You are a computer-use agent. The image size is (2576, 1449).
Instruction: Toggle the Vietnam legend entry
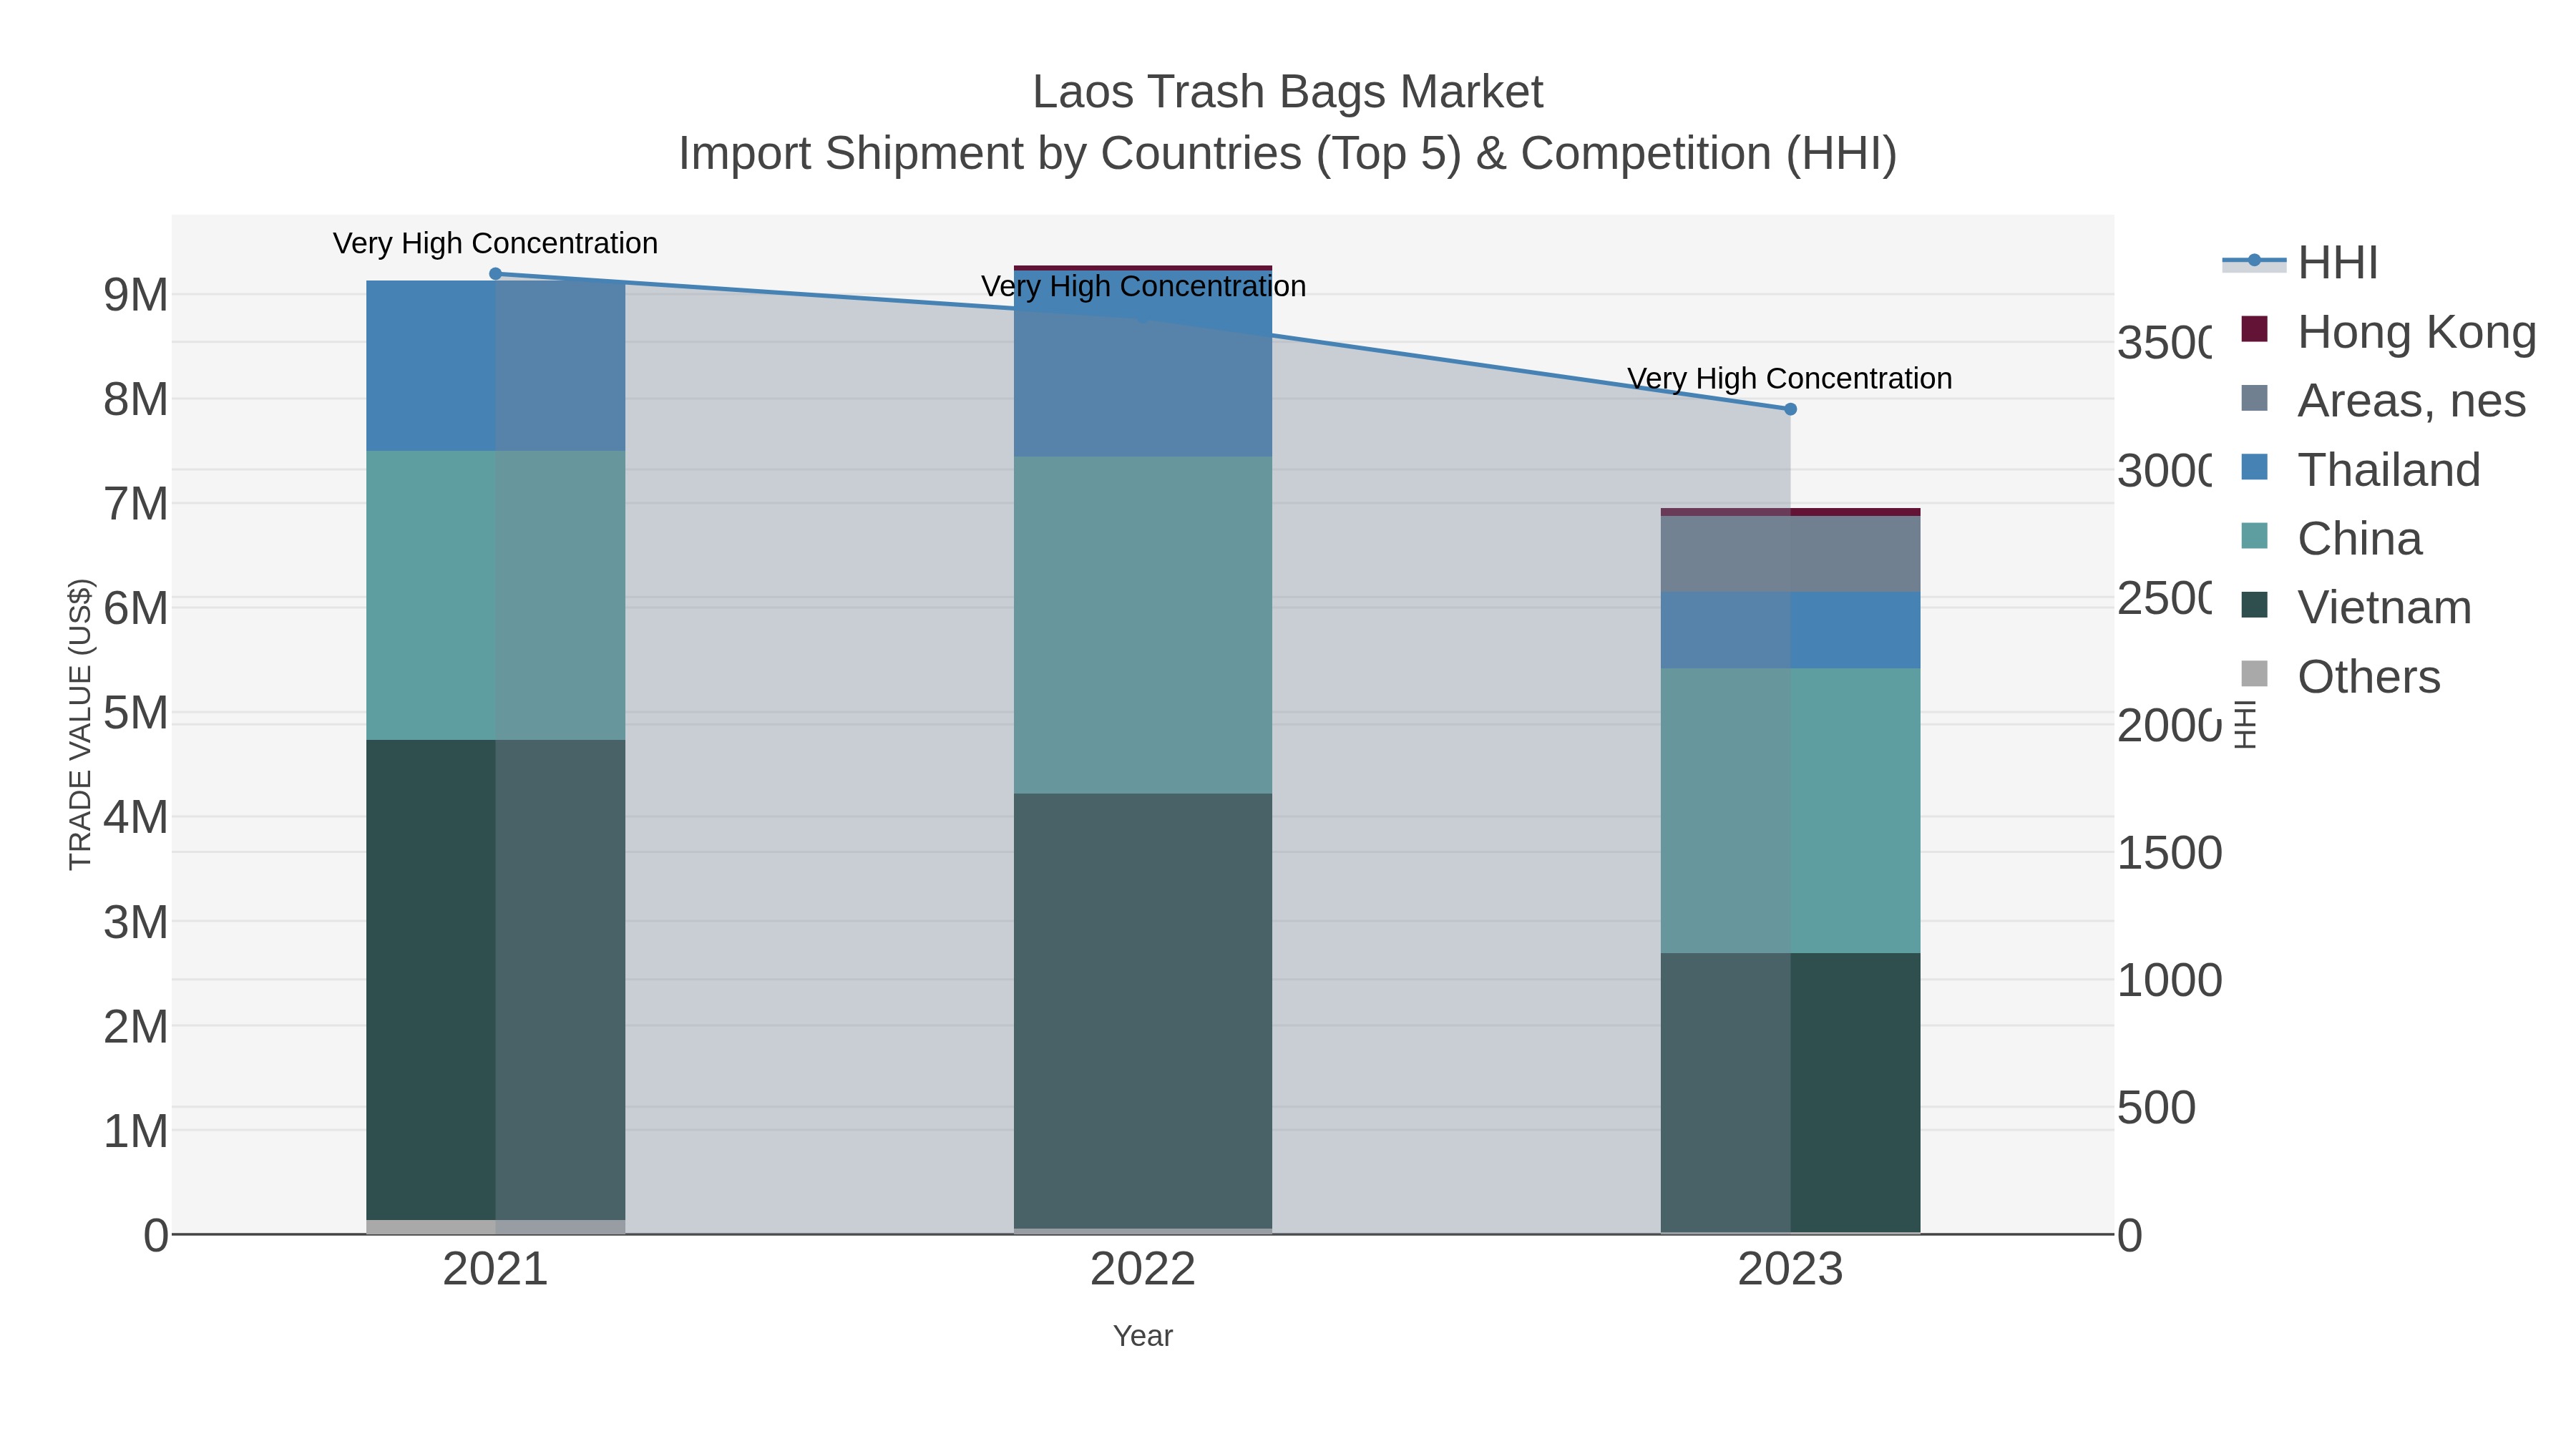[x=2355, y=607]
